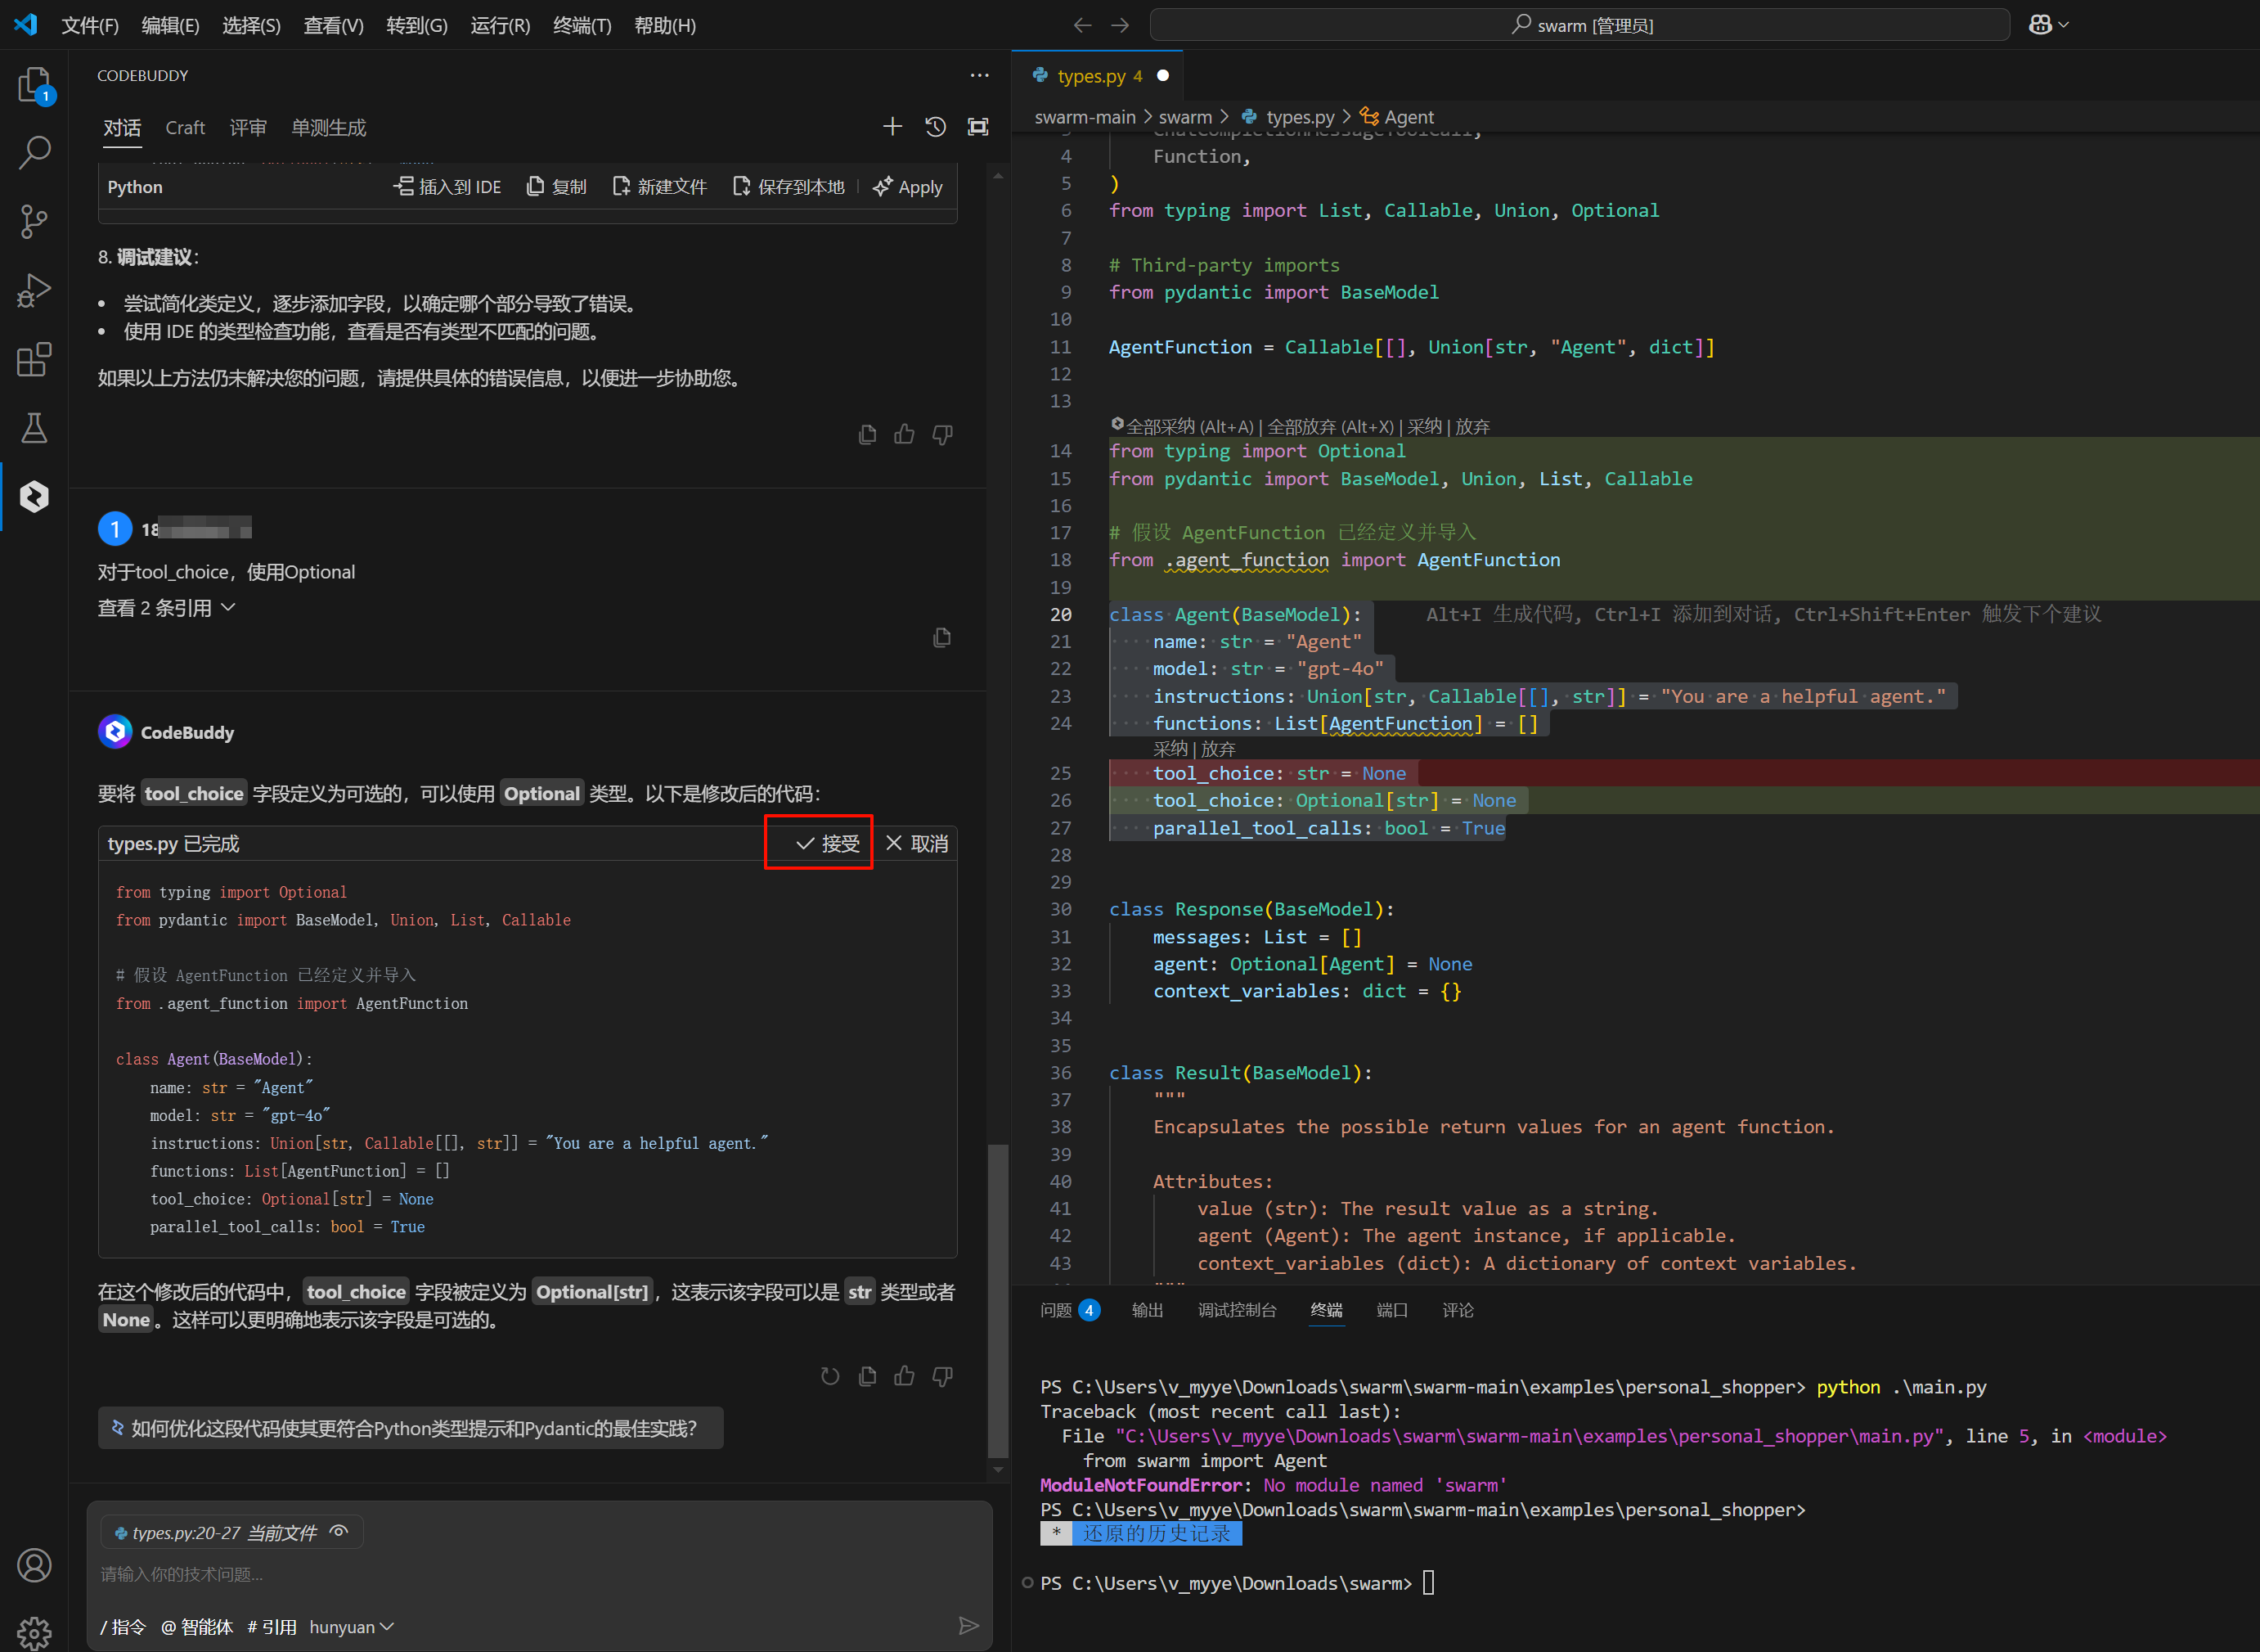Open chat history clock icon
This screenshot has height=1652, width=2260.
pos(935,127)
